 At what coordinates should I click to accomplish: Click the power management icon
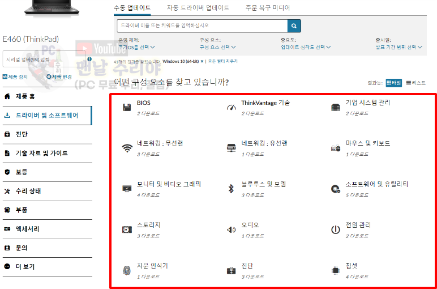click(x=336, y=230)
